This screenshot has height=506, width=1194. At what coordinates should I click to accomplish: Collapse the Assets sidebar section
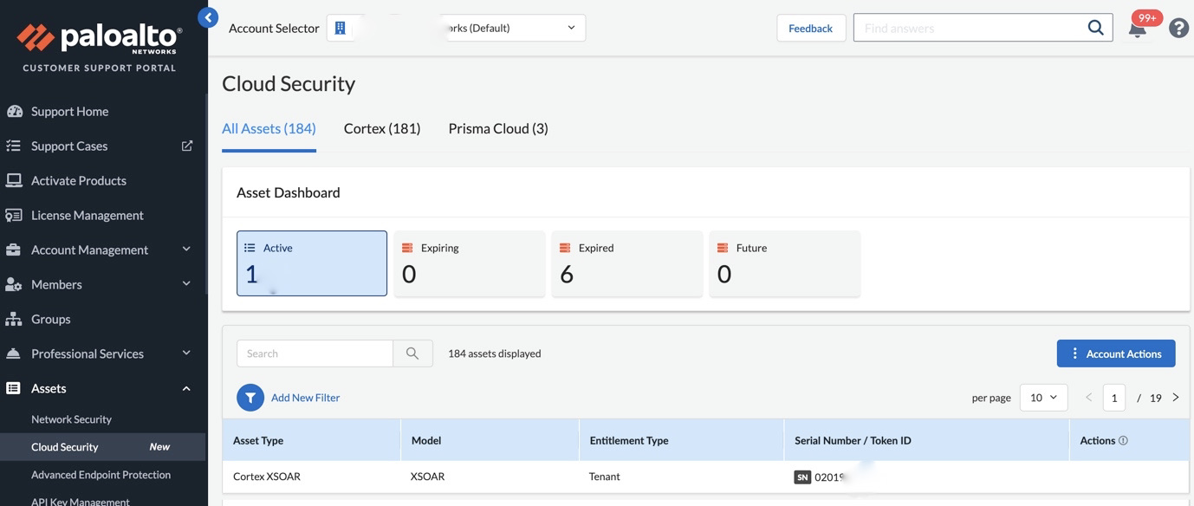click(x=186, y=388)
